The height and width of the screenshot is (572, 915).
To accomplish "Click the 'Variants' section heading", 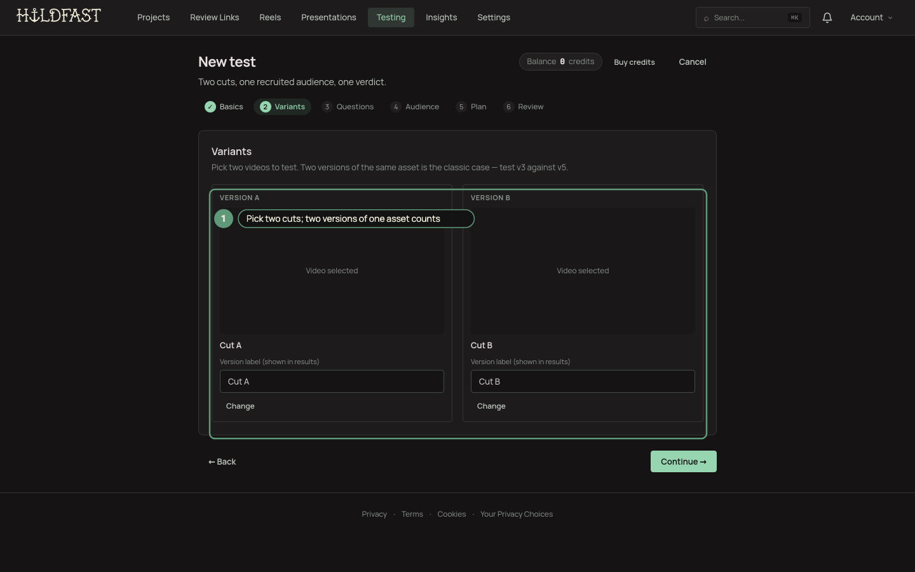I will pos(231,152).
